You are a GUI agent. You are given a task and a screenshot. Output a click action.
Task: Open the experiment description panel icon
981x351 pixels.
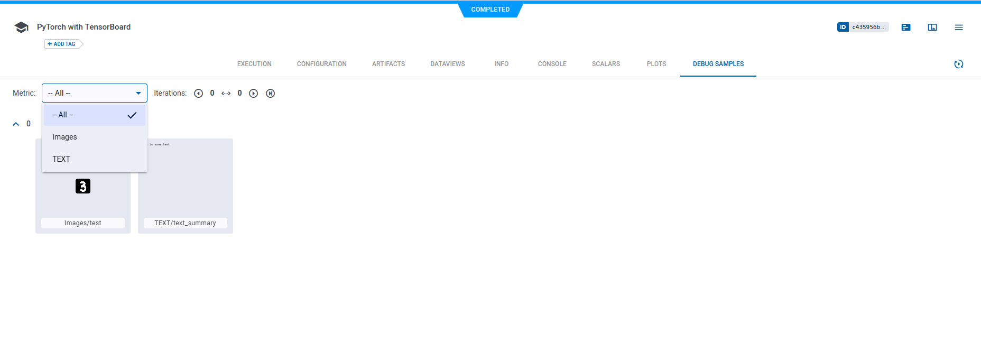point(906,27)
